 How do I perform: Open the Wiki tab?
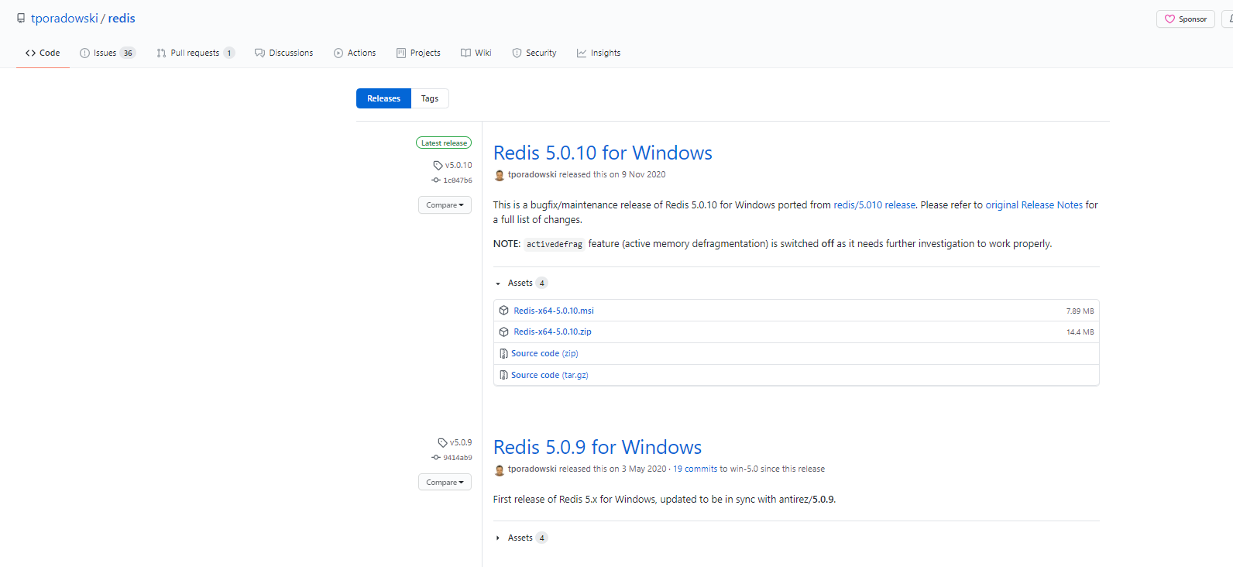(x=476, y=53)
